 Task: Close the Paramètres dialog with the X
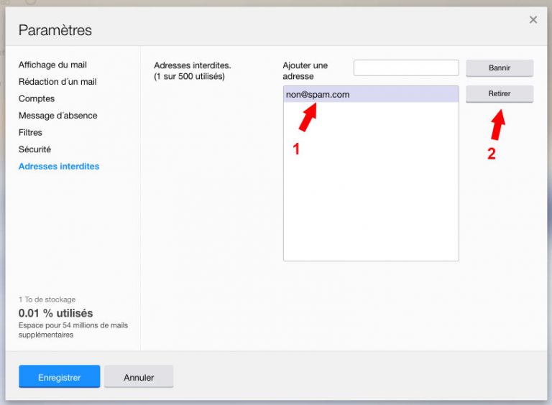pyautogui.click(x=533, y=20)
